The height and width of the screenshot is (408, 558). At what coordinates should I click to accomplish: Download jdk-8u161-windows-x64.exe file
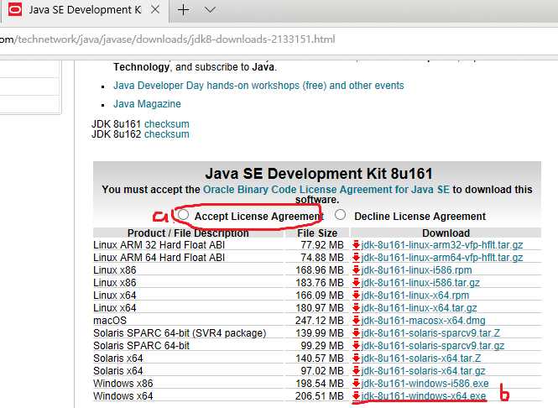pos(424,396)
